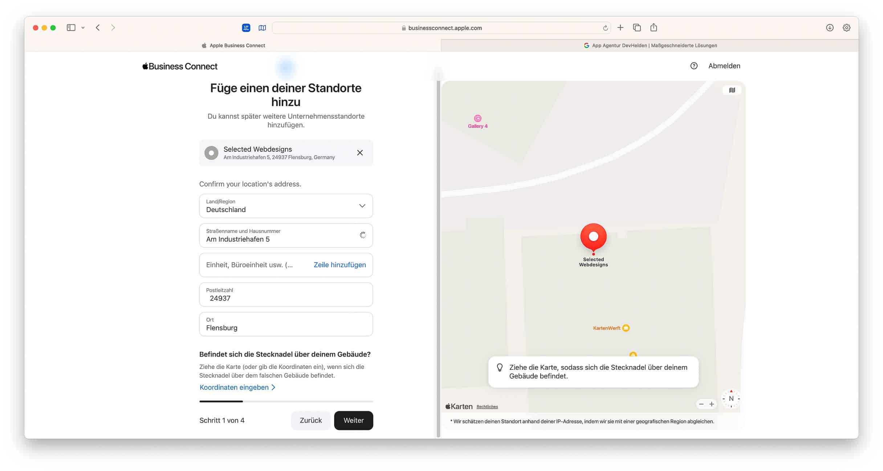
Task: Click the 'Schritt 1 von 4' text
Action: pos(222,420)
